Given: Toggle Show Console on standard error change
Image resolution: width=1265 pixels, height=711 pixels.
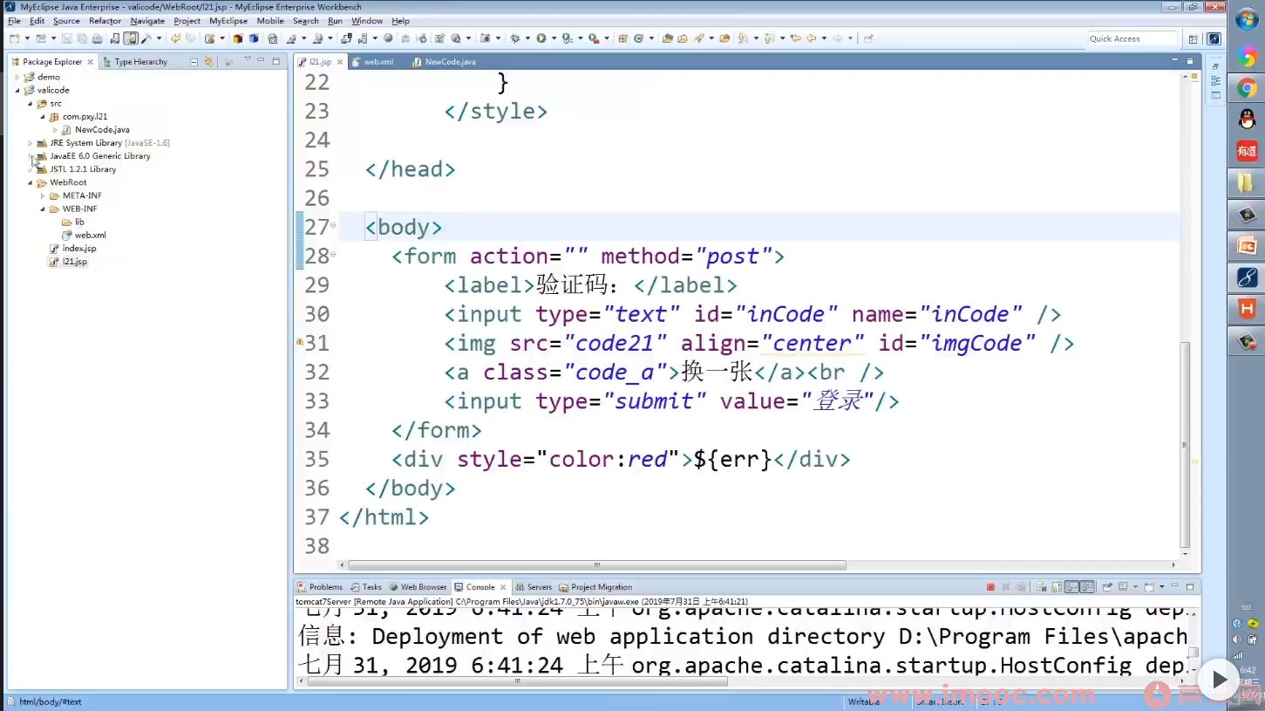Looking at the screenshot, I should 1087,587.
